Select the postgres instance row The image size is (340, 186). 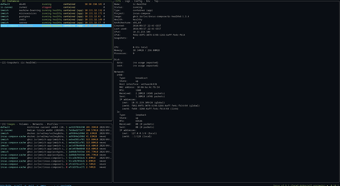56,16
